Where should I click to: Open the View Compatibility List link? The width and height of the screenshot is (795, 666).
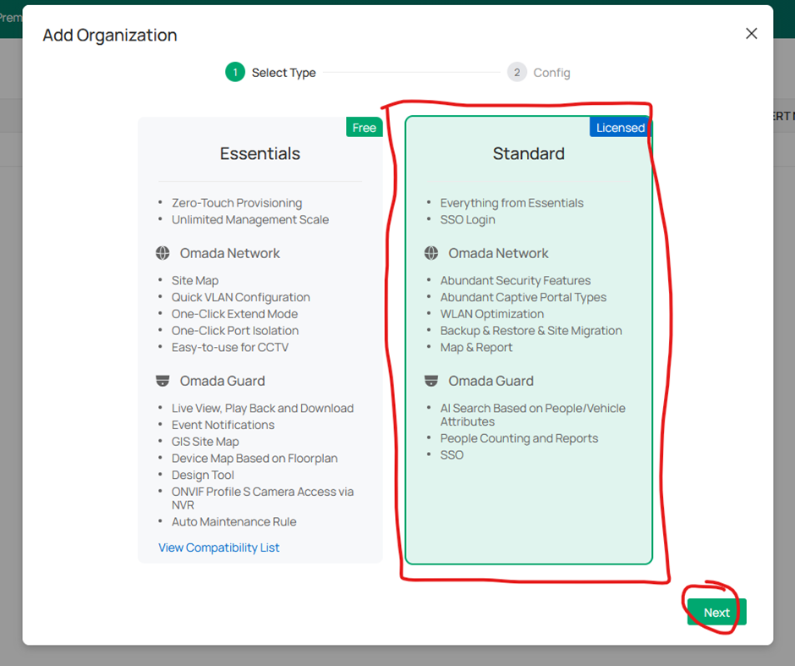point(219,548)
